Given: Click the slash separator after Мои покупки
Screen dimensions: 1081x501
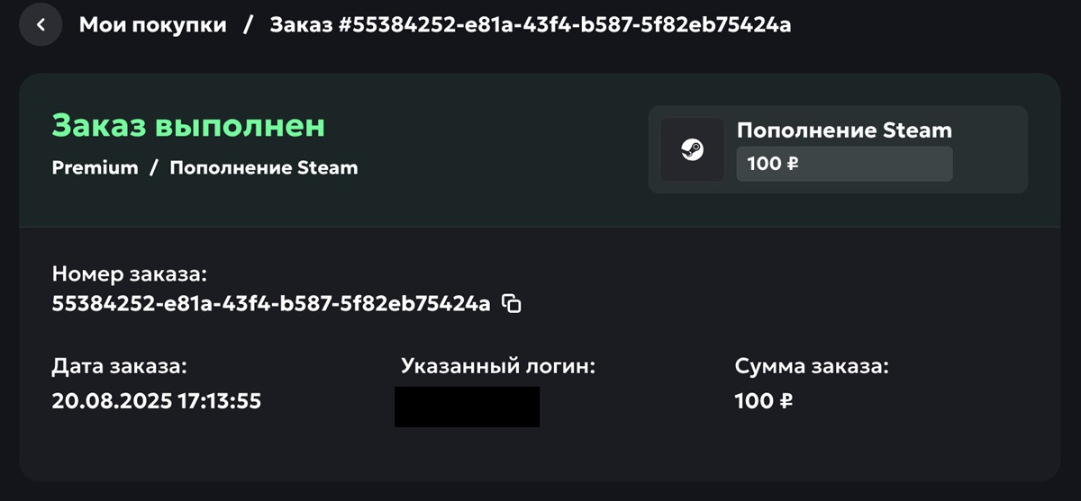Looking at the screenshot, I should click(x=249, y=24).
